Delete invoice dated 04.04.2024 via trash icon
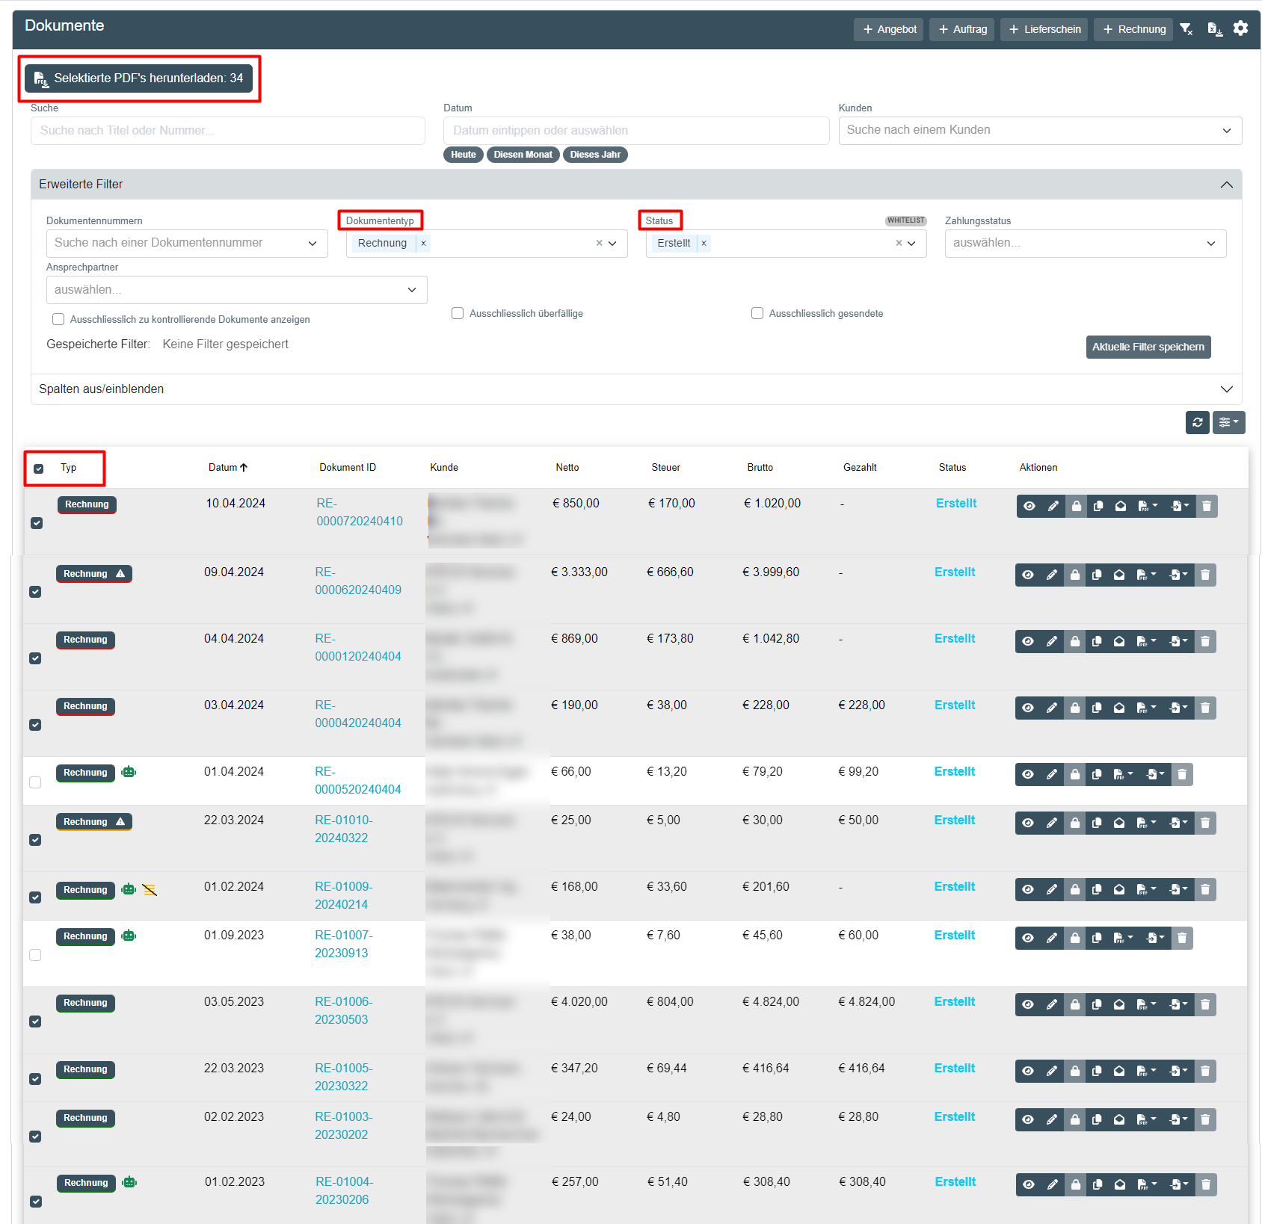This screenshot has height=1224, width=1262. coord(1205,642)
